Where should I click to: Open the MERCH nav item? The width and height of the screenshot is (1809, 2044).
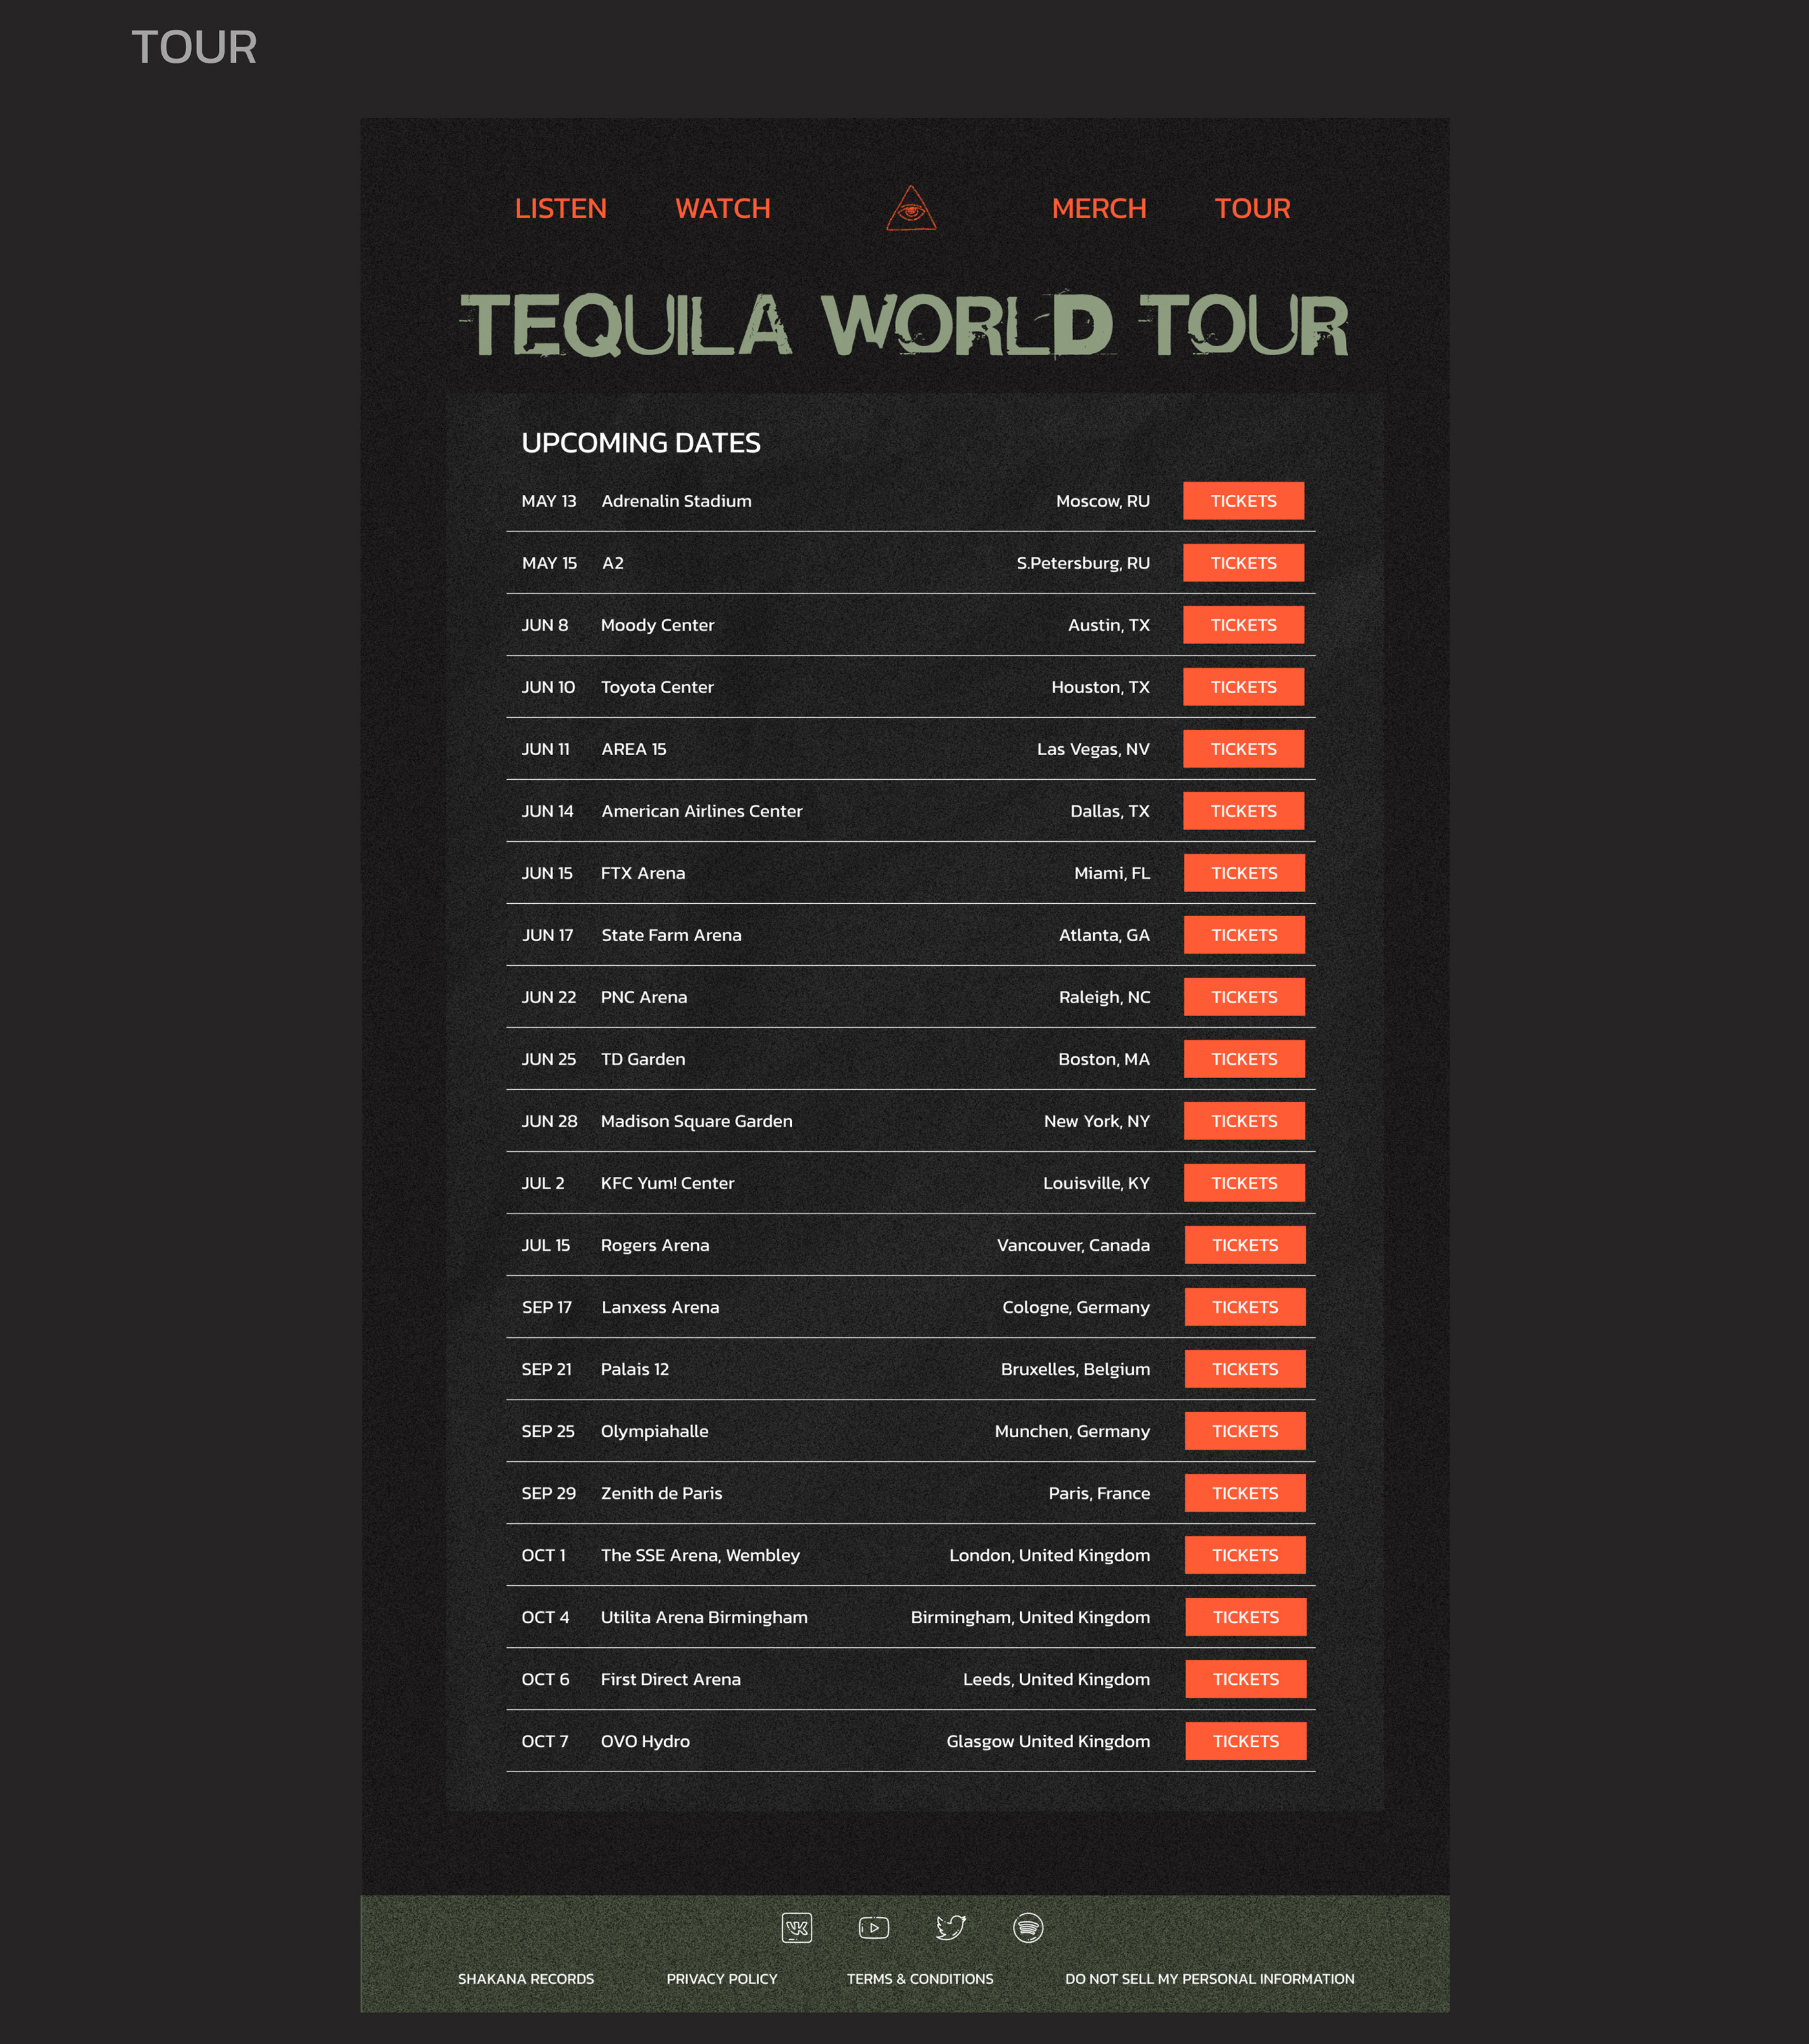click(1098, 208)
